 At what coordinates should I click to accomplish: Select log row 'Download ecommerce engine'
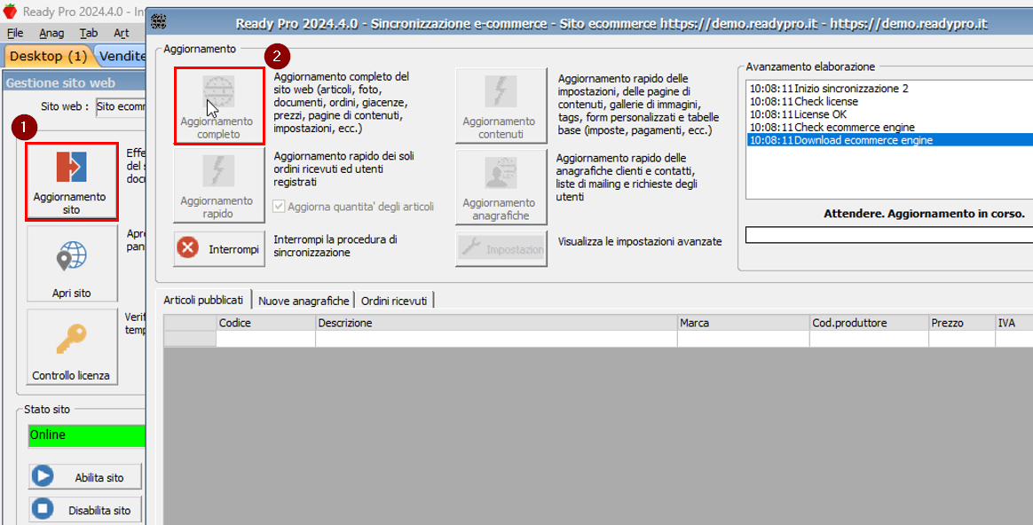[890, 139]
